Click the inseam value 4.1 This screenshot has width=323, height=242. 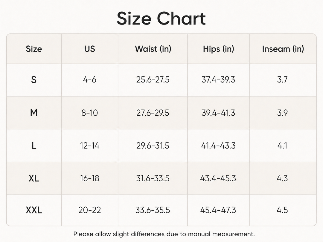(282, 146)
